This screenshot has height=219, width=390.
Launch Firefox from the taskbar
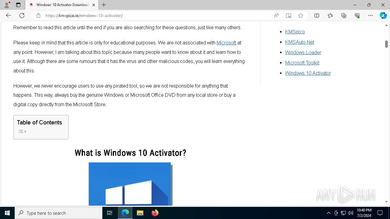click(155, 213)
